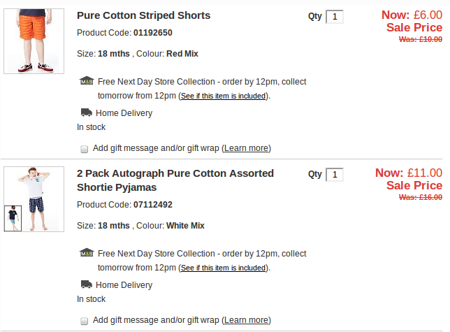Focus the Qty field for Striped Shorts
Screen dimensions: 450x332
(x=335, y=17)
